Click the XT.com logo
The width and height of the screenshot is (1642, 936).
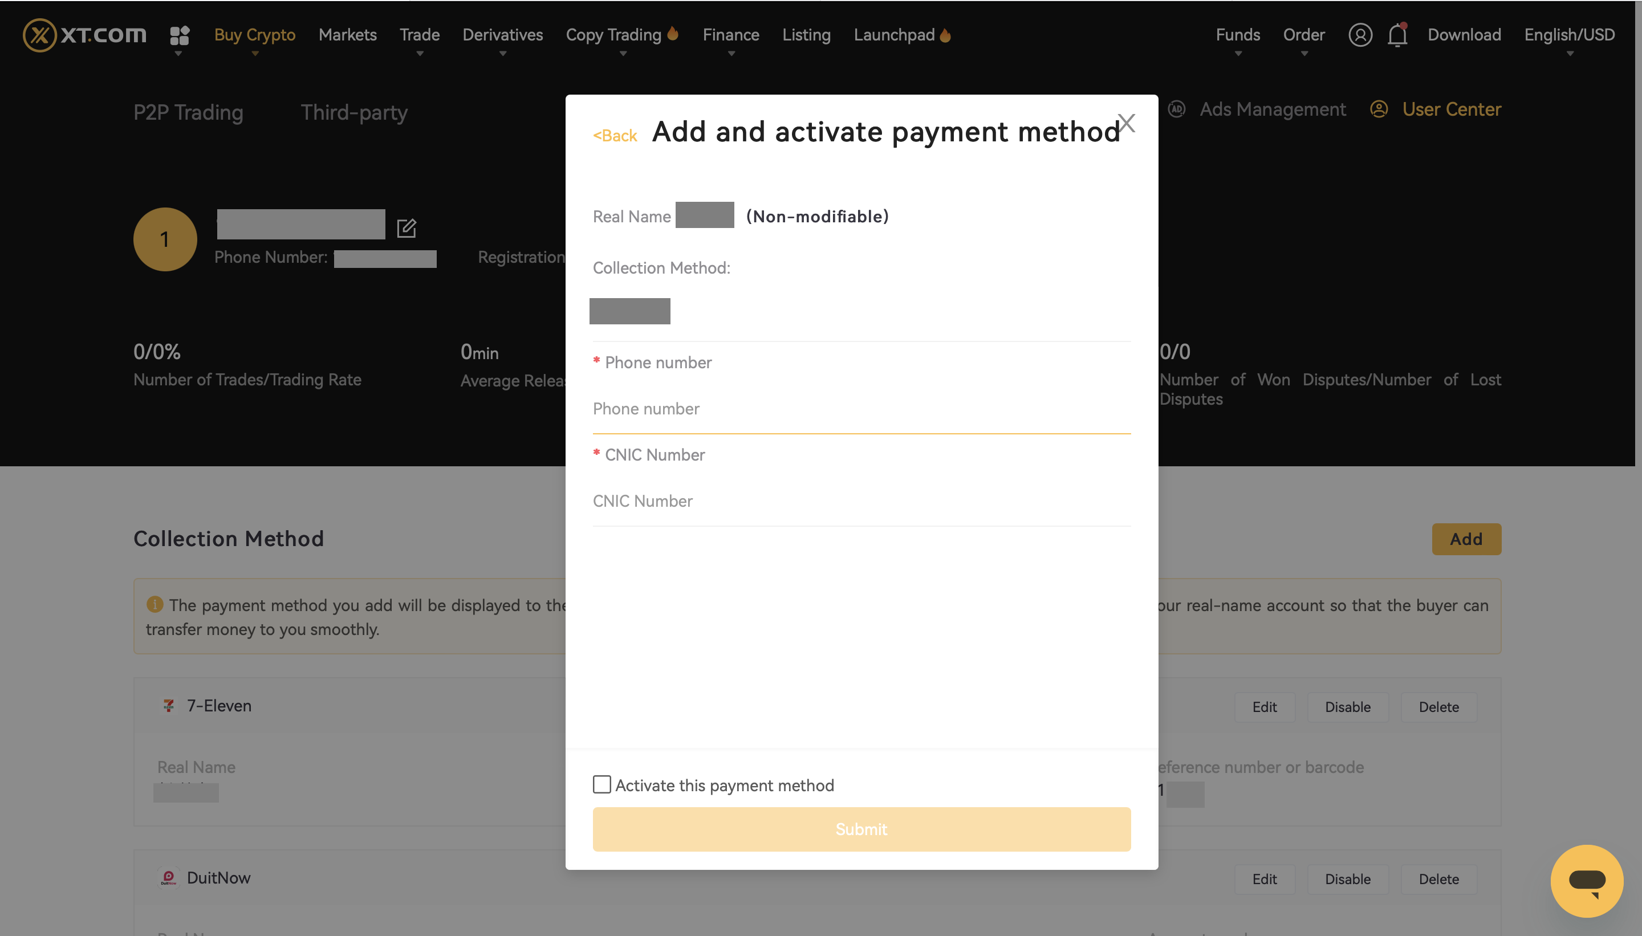[84, 35]
